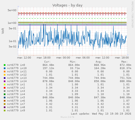135x120 pixels.
Task: Click in13 max value 751.52m
Action: coord(125,78)
